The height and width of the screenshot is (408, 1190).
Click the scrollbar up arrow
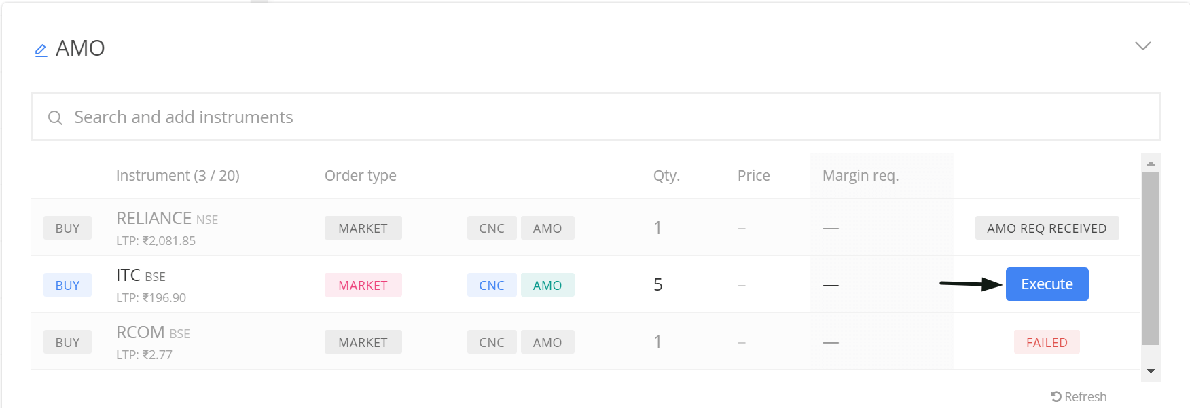[x=1151, y=163]
